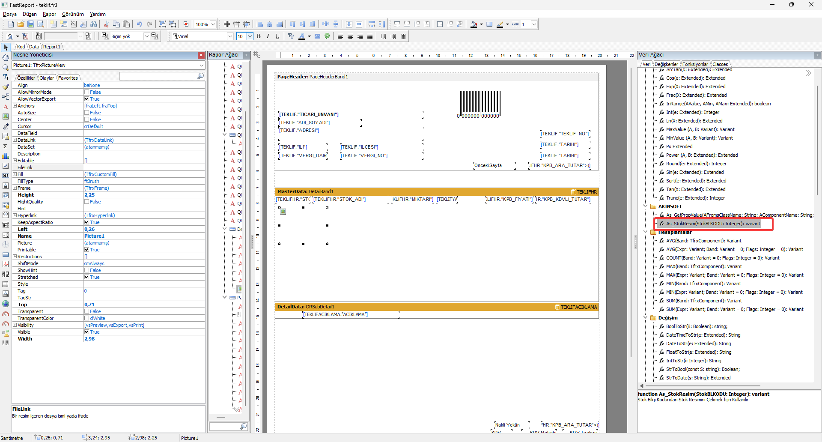
Task: Center align text horizontally
Action: 350,36
